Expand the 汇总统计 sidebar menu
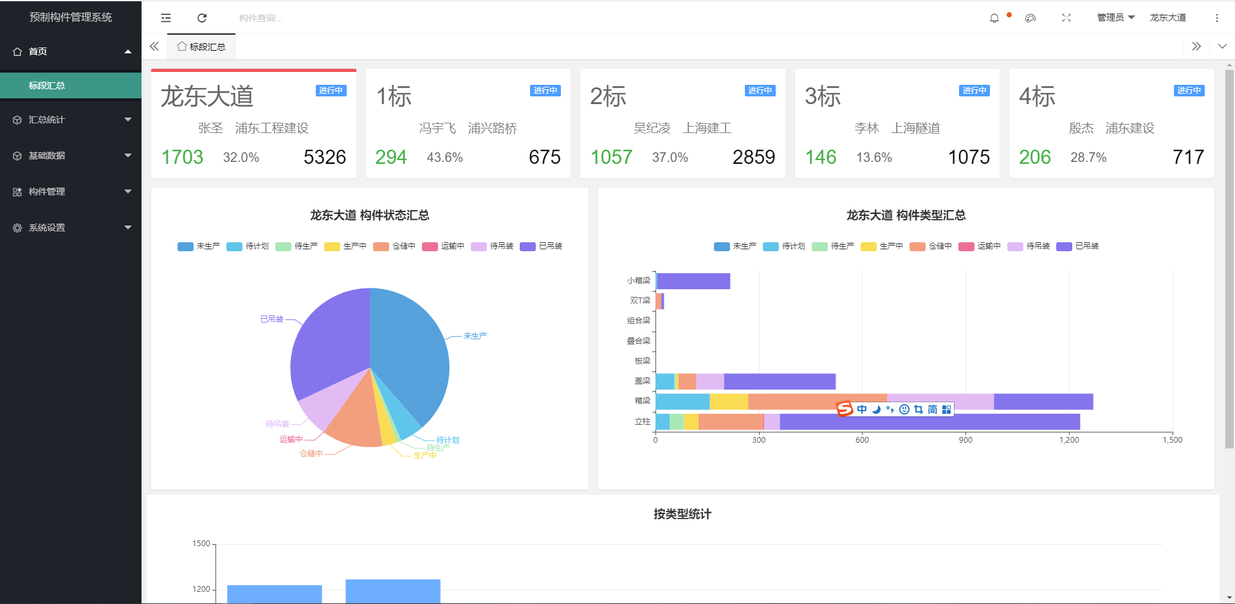1235x604 pixels. click(x=71, y=120)
